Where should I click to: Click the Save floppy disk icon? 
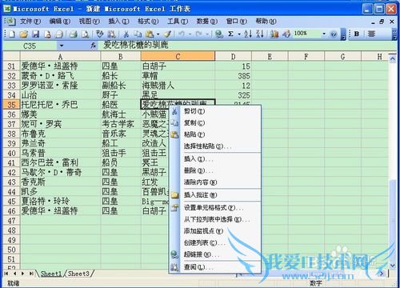click(35, 34)
